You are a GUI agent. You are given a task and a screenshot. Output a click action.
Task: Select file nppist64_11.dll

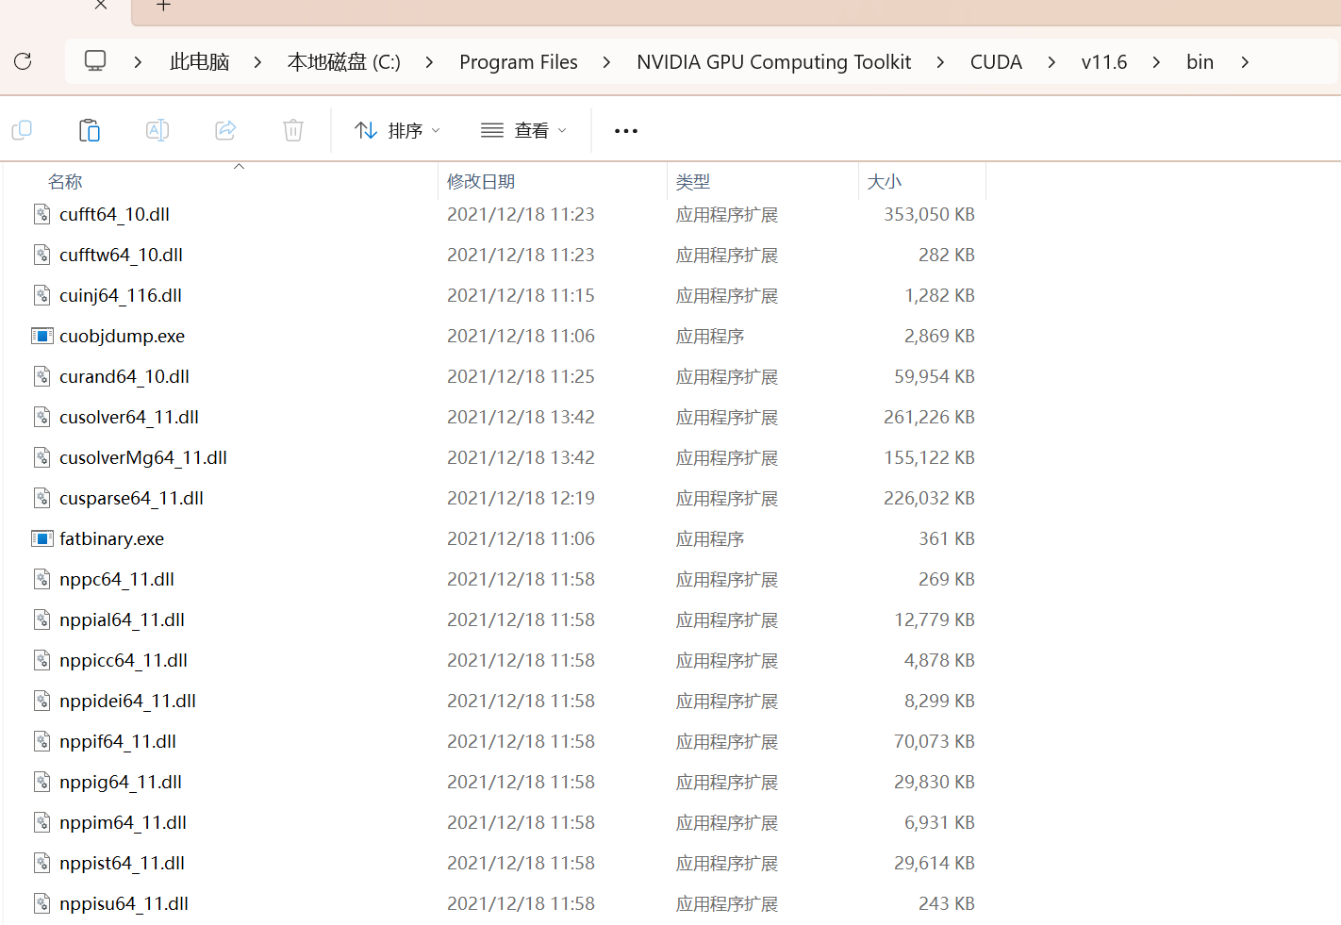click(122, 863)
